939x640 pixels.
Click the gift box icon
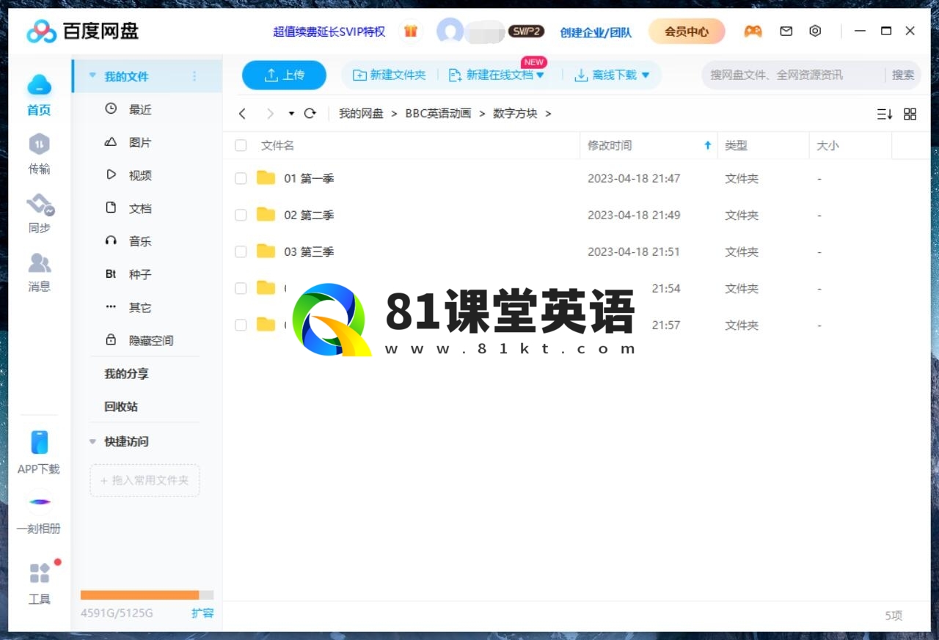tap(411, 32)
